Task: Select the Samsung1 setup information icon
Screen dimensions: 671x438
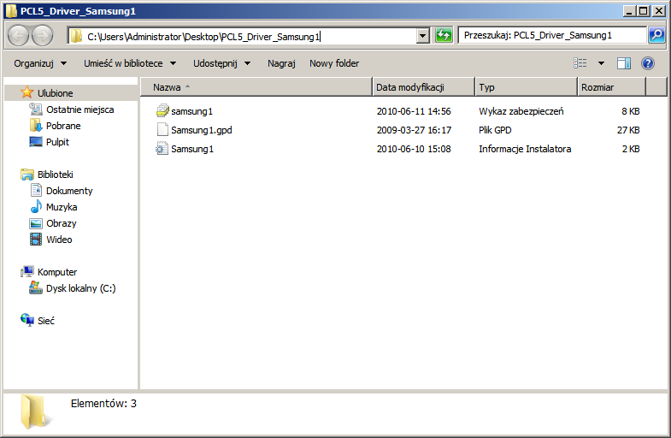Action: click(162, 149)
